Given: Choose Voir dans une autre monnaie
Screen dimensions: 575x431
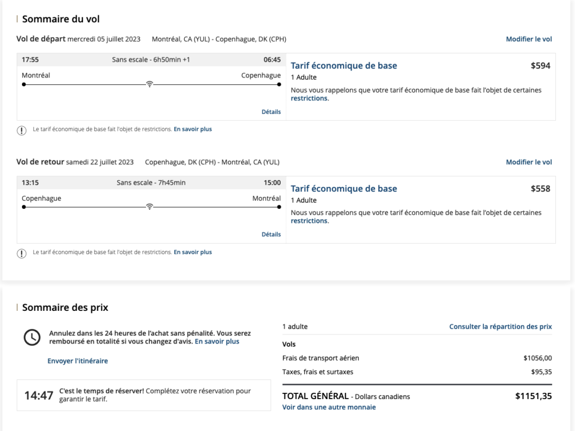Looking at the screenshot, I should [328, 407].
